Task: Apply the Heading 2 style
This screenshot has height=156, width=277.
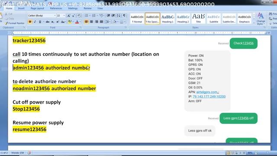Action: 183,18
